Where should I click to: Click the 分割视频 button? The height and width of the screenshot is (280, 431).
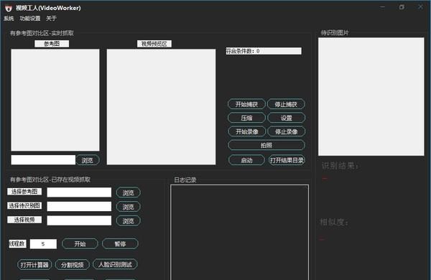click(73, 265)
